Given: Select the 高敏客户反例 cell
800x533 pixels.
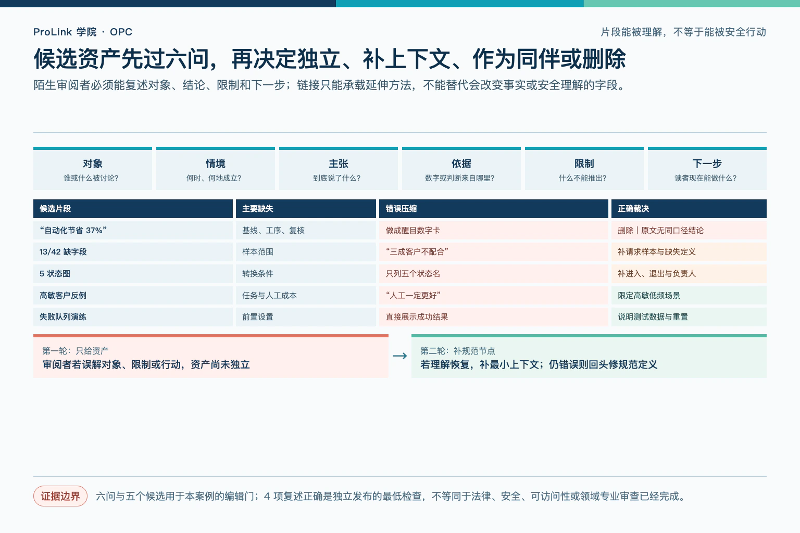Looking at the screenshot, I should click(x=133, y=296).
